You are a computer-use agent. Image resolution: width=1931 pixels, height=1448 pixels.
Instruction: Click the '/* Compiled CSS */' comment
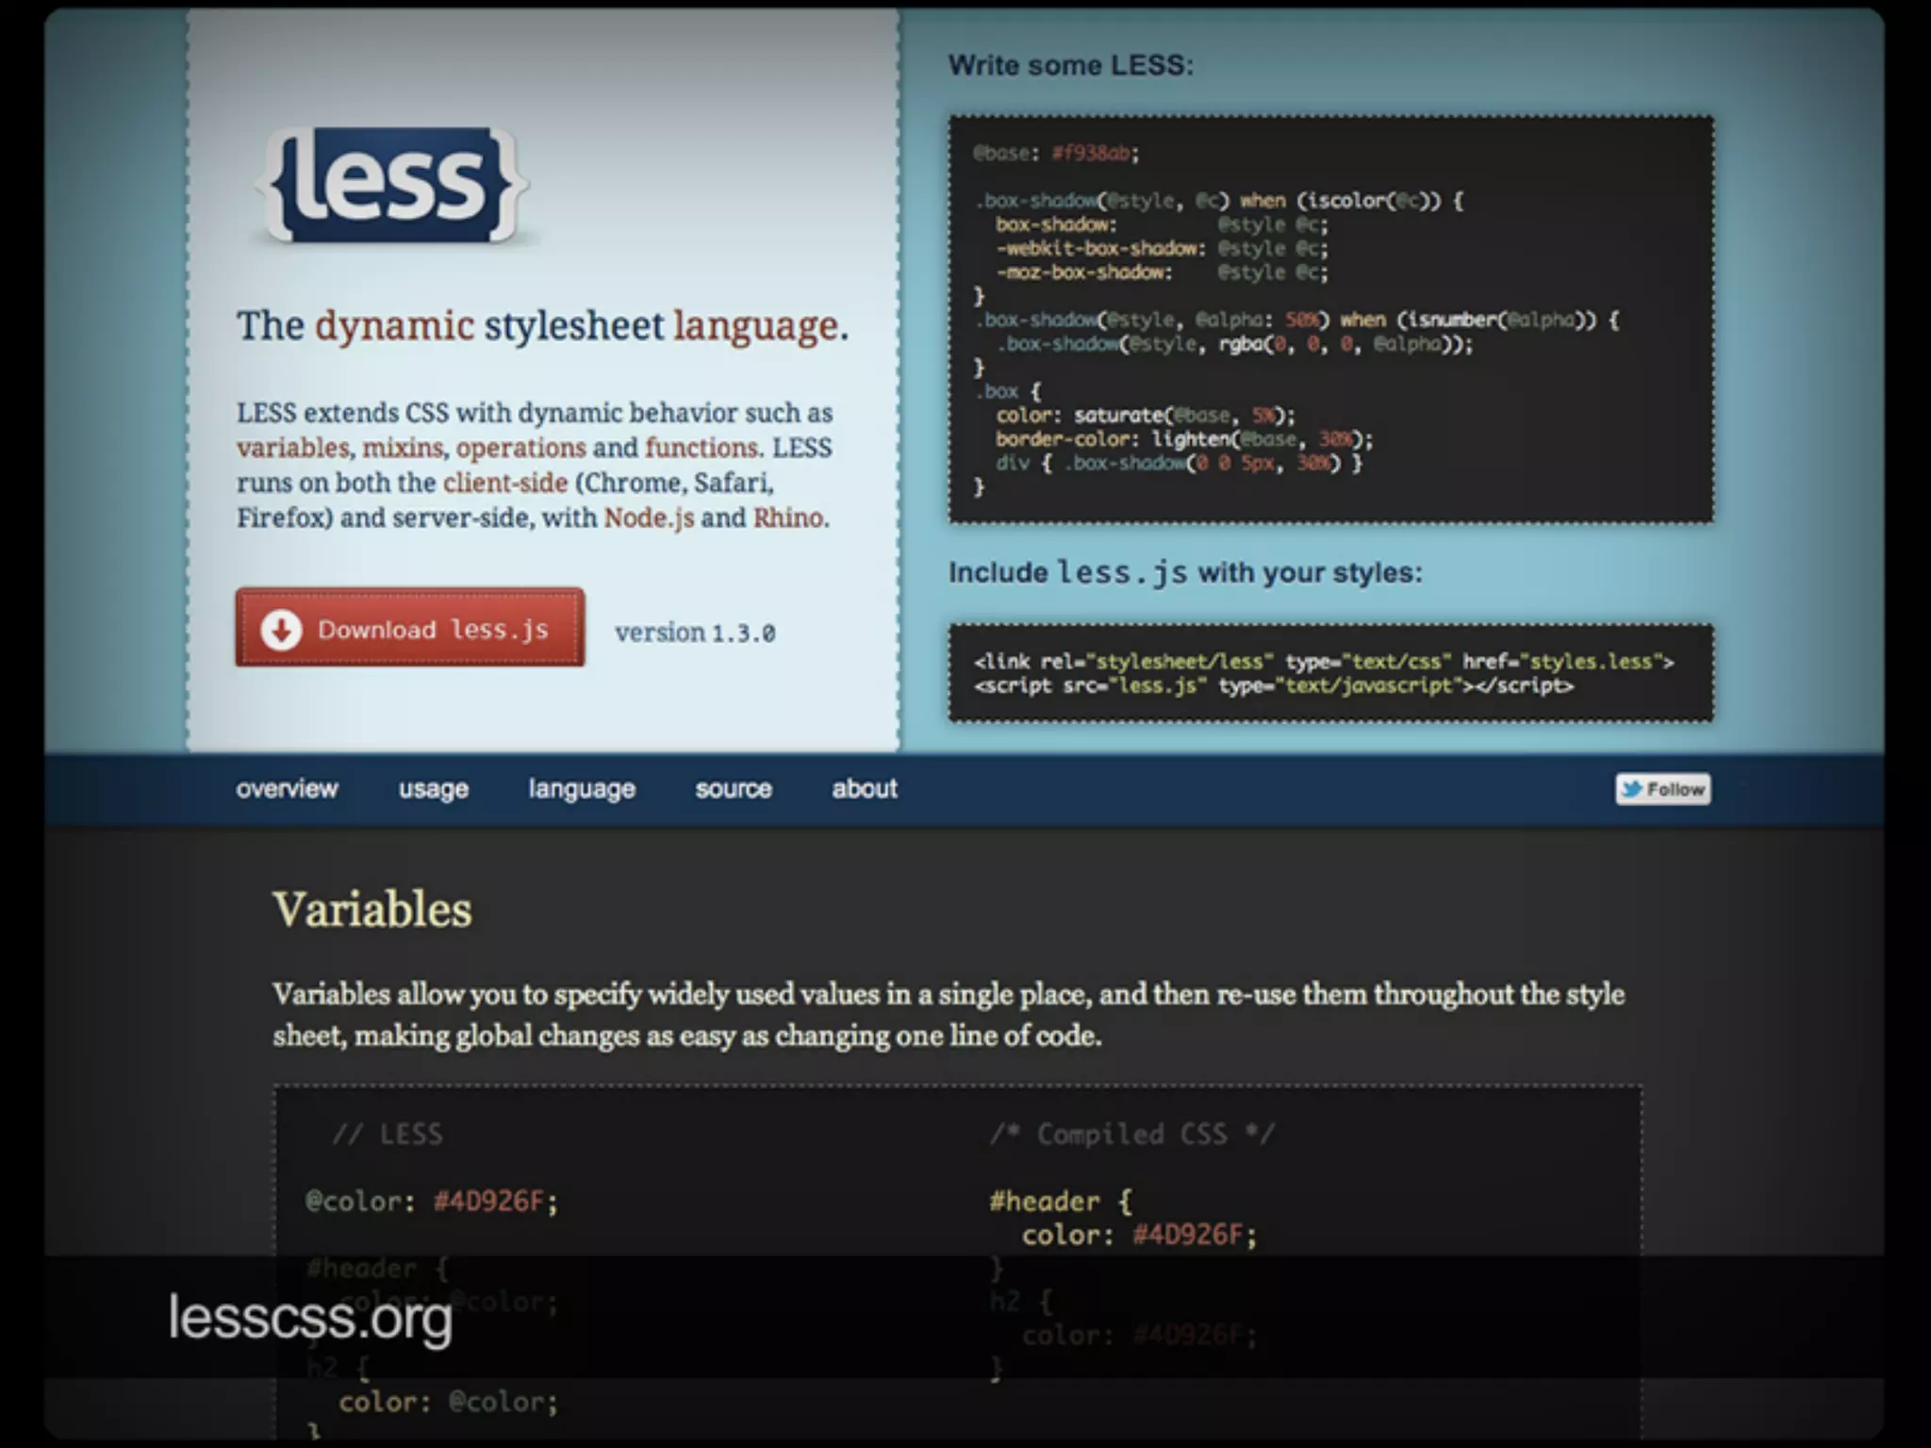point(1131,1133)
